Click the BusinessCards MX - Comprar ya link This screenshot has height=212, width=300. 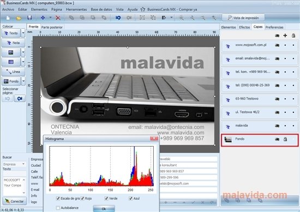click(x=172, y=9)
